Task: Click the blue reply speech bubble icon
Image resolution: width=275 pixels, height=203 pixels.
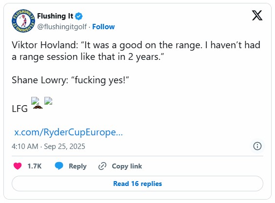Action: (59, 166)
